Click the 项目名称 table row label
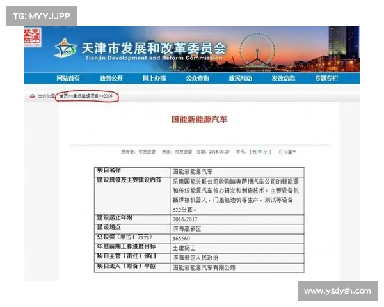This screenshot has width=384, height=307. [109, 169]
